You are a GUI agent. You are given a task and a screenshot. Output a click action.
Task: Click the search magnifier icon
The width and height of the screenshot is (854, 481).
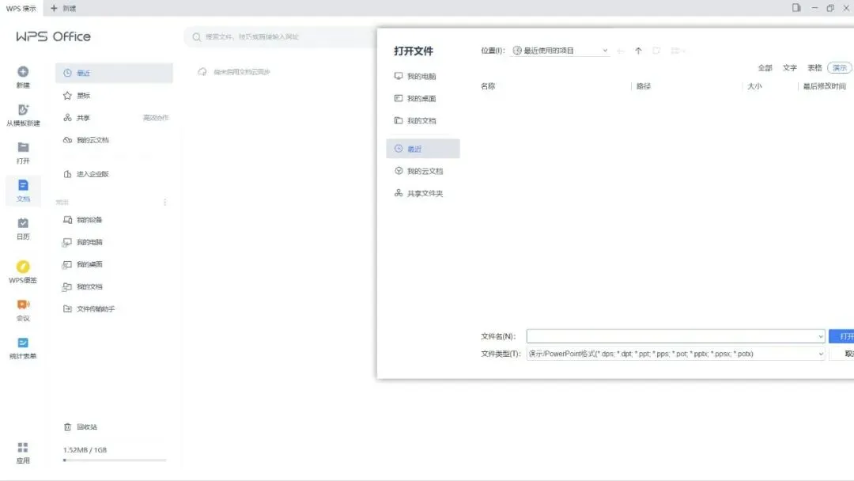pyautogui.click(x=197, y=37)
